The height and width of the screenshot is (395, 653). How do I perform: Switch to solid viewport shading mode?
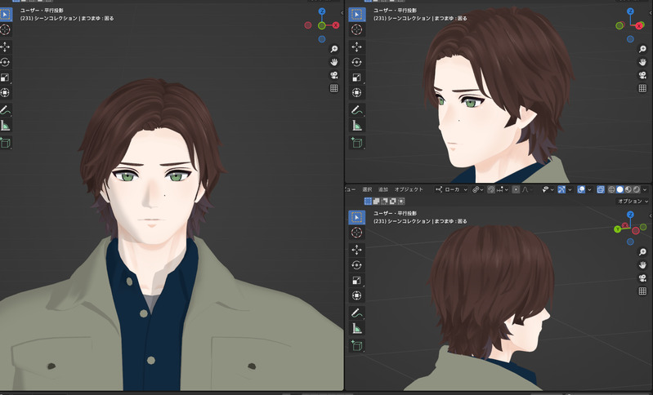[619, 189]
